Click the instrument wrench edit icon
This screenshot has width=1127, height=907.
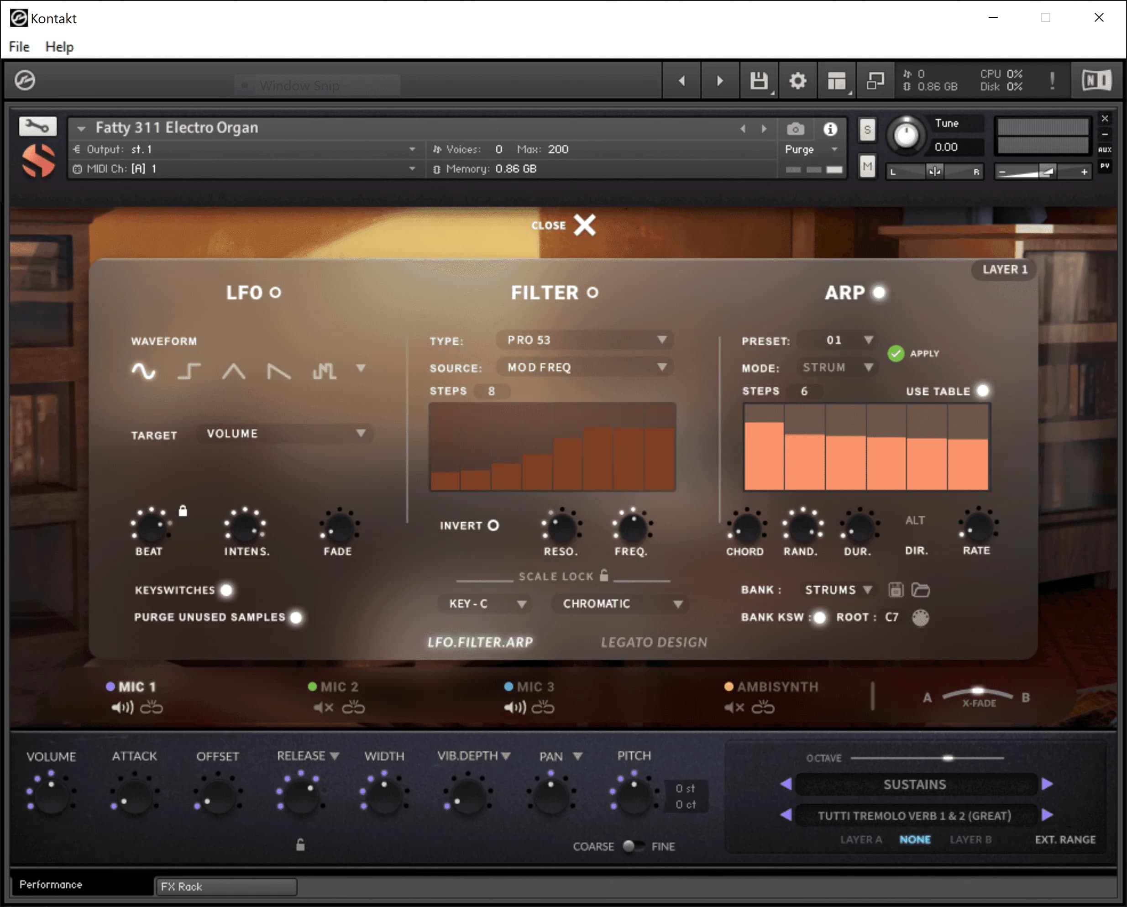point(37,126)
